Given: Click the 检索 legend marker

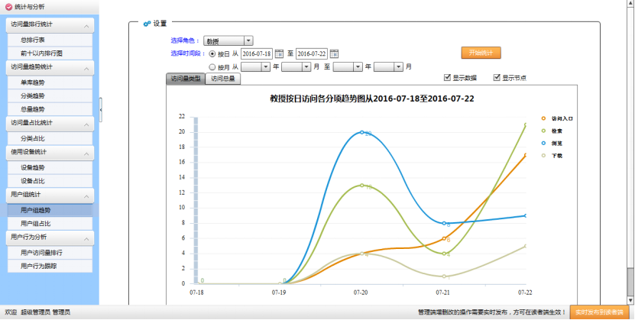Looking at the screenshot, I should click(543, 131).
